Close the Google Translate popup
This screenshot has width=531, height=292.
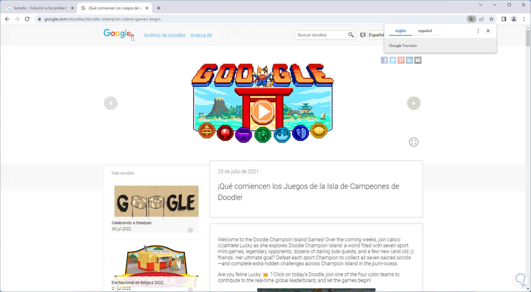pos(488,31)
